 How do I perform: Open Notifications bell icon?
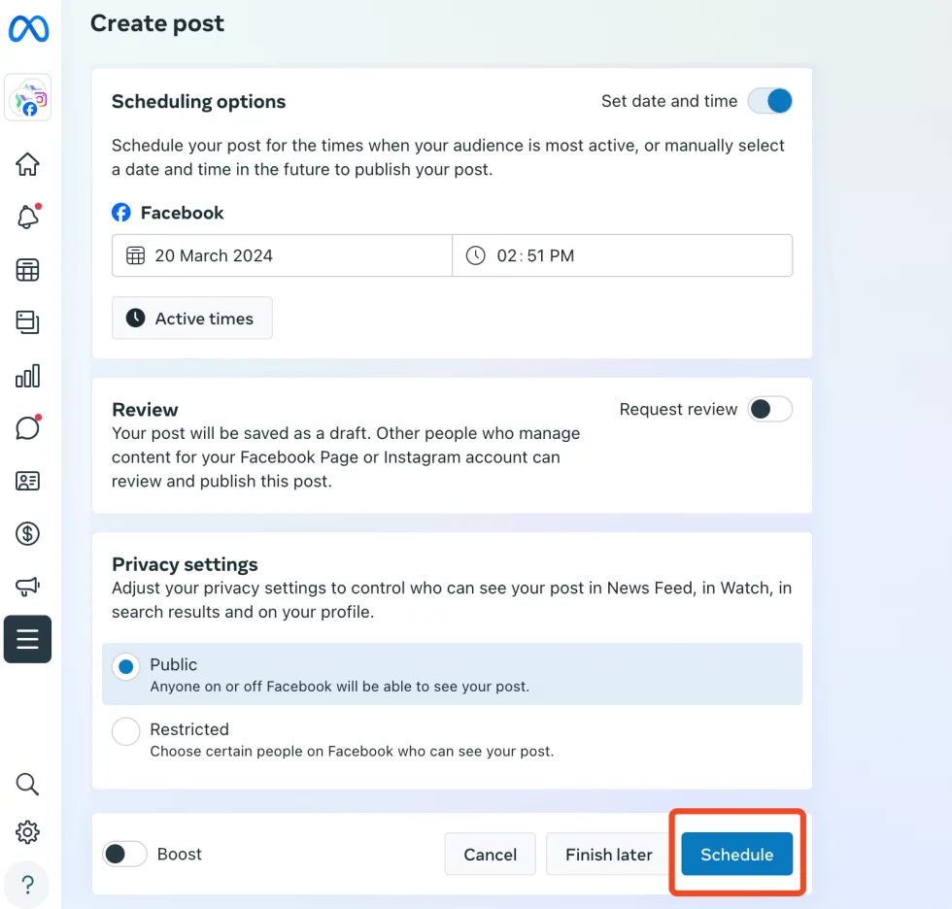27,217
